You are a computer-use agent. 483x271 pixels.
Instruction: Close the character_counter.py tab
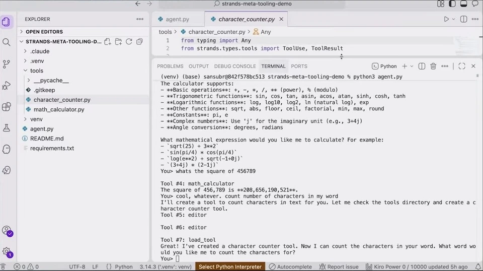tap(281, 19)
